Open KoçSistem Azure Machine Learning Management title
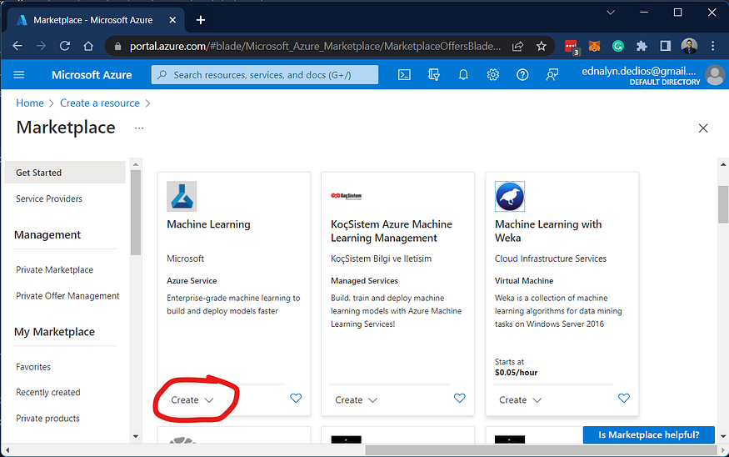729x457 pixels. (391, 231)
